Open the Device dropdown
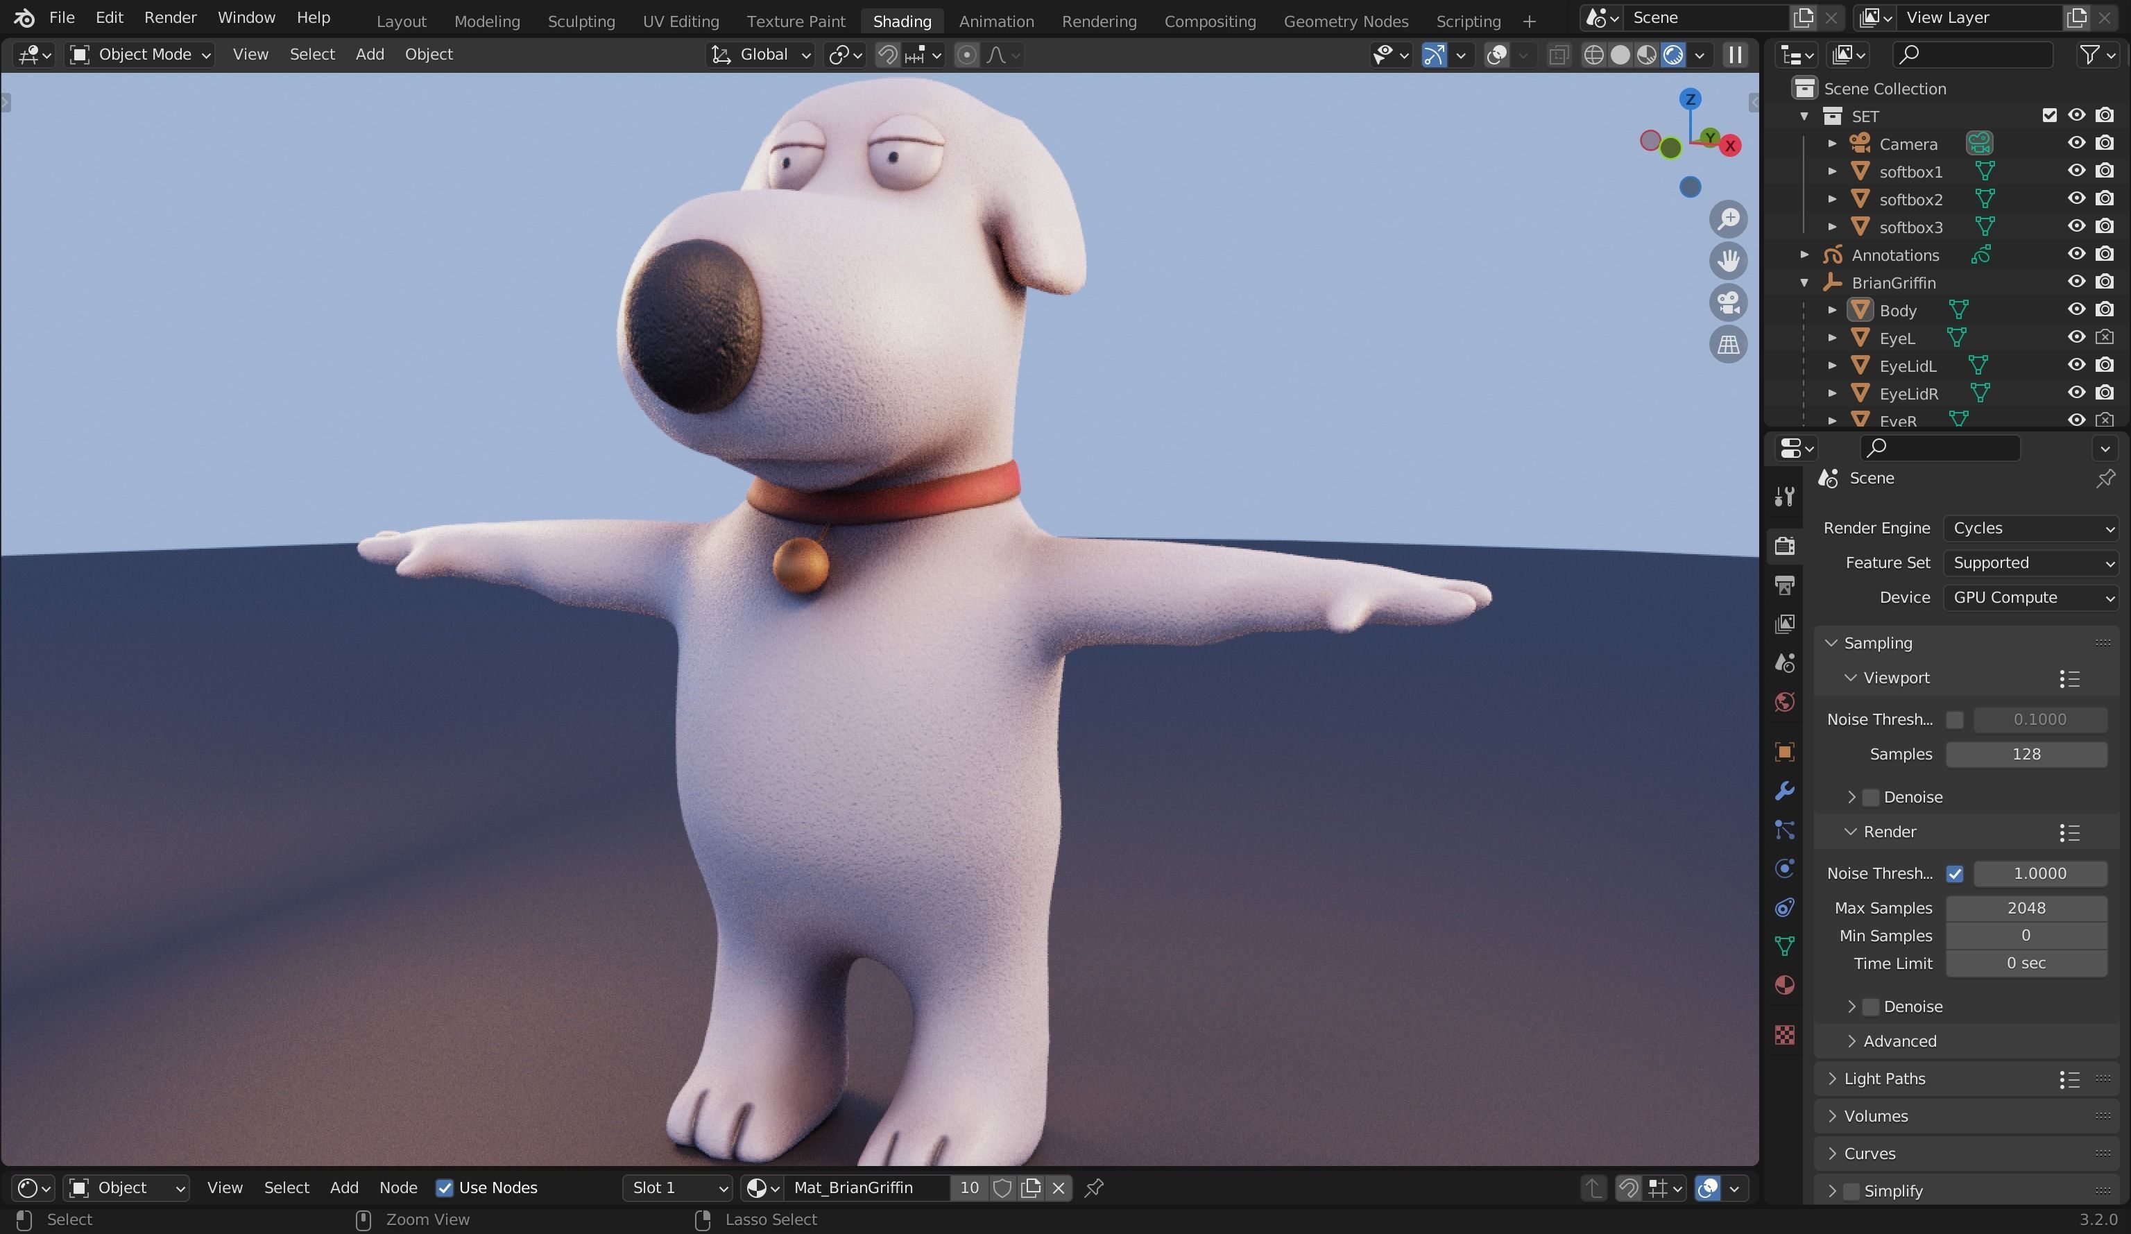2131x1234 pixels. [x=2030, y=597]
